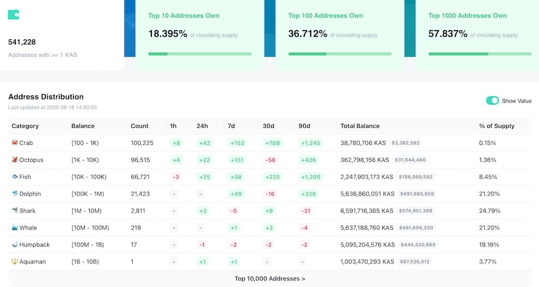Screen dimensions: 539x287
Task: Click the Balance column header
Action: pos(83,126)
